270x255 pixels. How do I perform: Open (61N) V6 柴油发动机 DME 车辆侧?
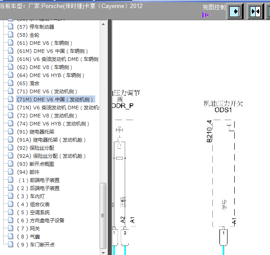pyautogui.click(x=58, y=59)
